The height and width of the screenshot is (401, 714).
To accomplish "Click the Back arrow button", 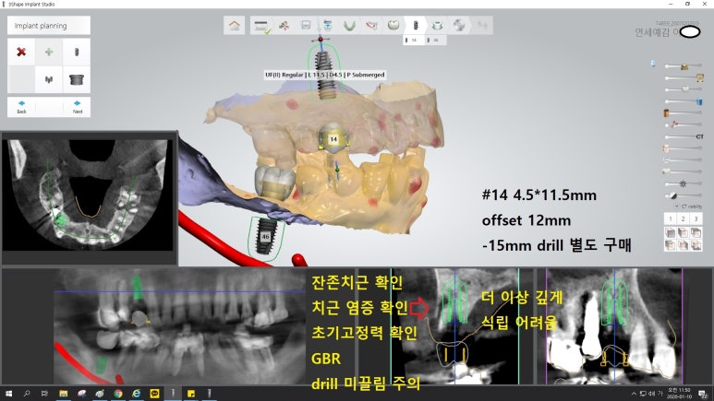I will (21, 107).
